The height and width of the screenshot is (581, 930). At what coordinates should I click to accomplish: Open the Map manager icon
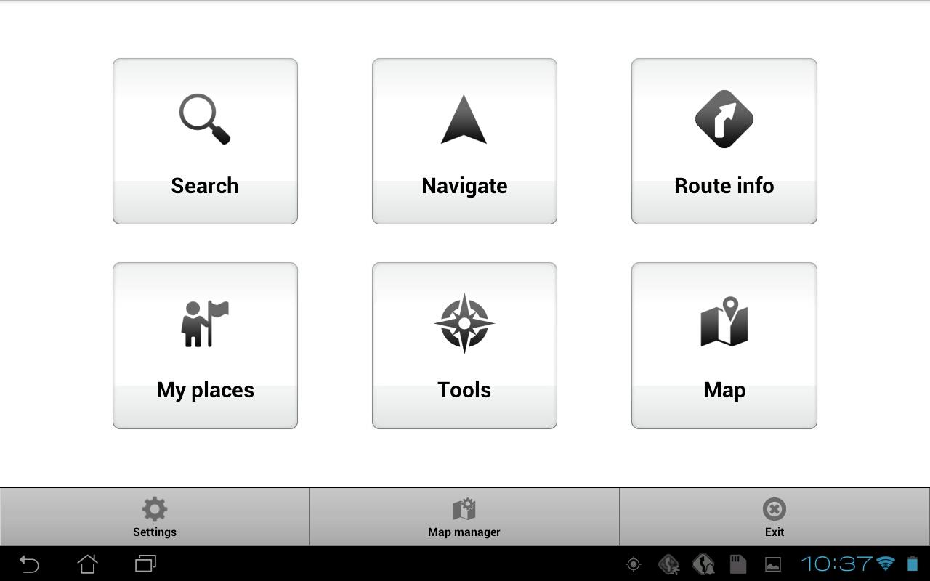pos(464,509)
